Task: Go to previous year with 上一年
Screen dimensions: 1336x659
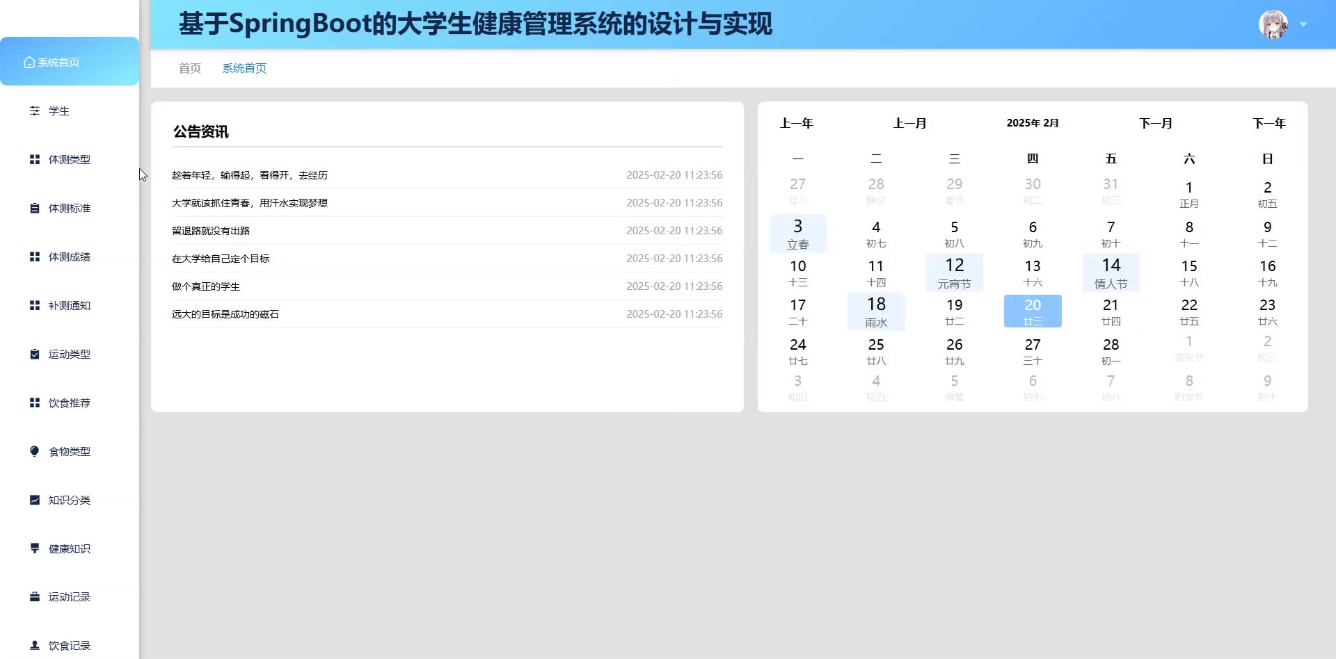Action: tap(797, 123)
